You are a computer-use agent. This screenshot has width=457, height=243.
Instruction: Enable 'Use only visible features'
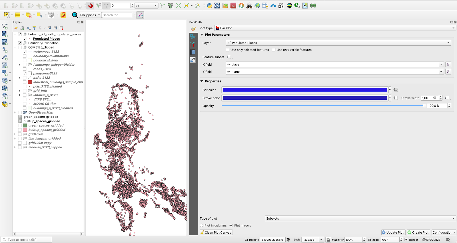[274, 50]
